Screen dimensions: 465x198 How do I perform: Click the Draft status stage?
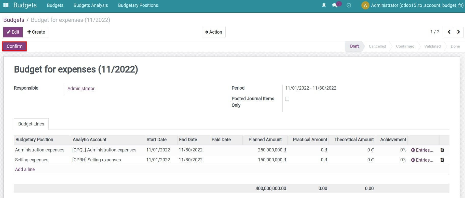pos(354,46)
